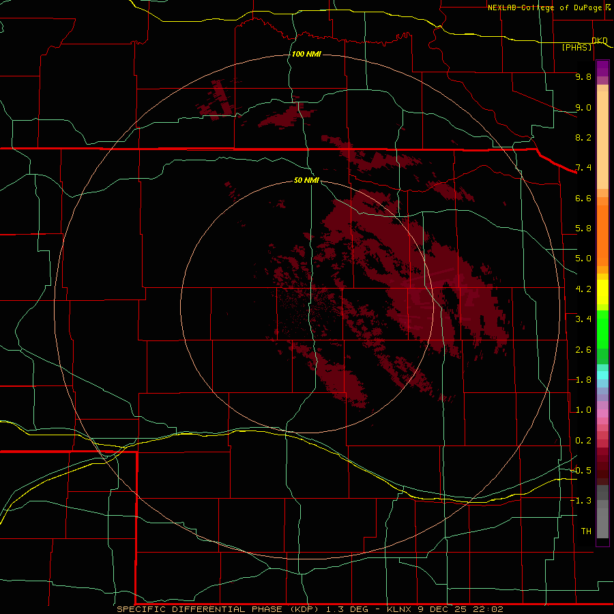
Task: Click the cyan segment of the color bar
Action: (602, 375)
